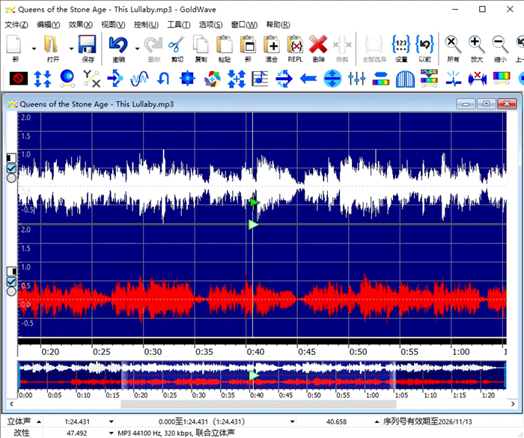Open the silence removal waveform-X icon
524x438 pixels.
click(x=478, y=79)
